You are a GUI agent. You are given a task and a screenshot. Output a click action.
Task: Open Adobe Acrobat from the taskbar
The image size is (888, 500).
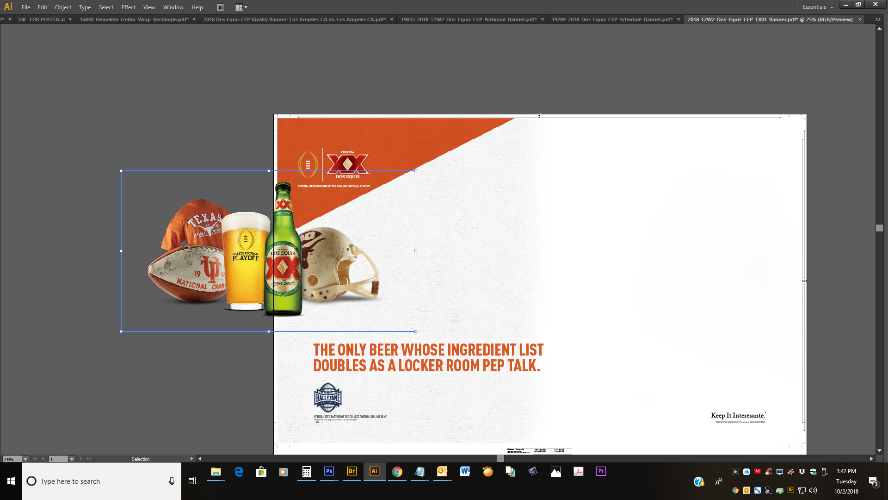(578, 472)
